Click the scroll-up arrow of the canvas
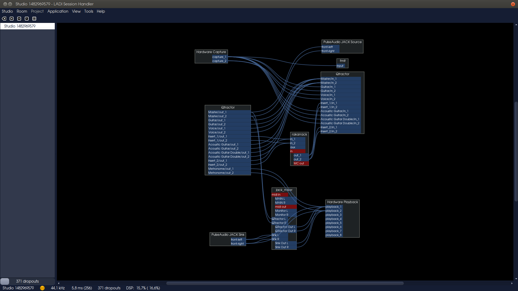Image resolution: width=518 pixels, height=291 pixels. (516, 25)
